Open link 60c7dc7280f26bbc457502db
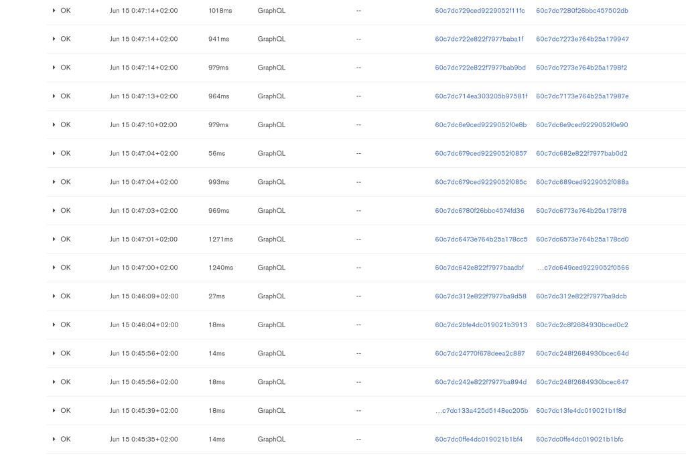686x463 pixels. pyautogui.click(x=581, y=11)
